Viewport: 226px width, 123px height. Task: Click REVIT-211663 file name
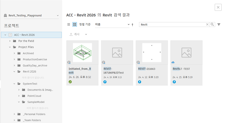pos(147,69)
